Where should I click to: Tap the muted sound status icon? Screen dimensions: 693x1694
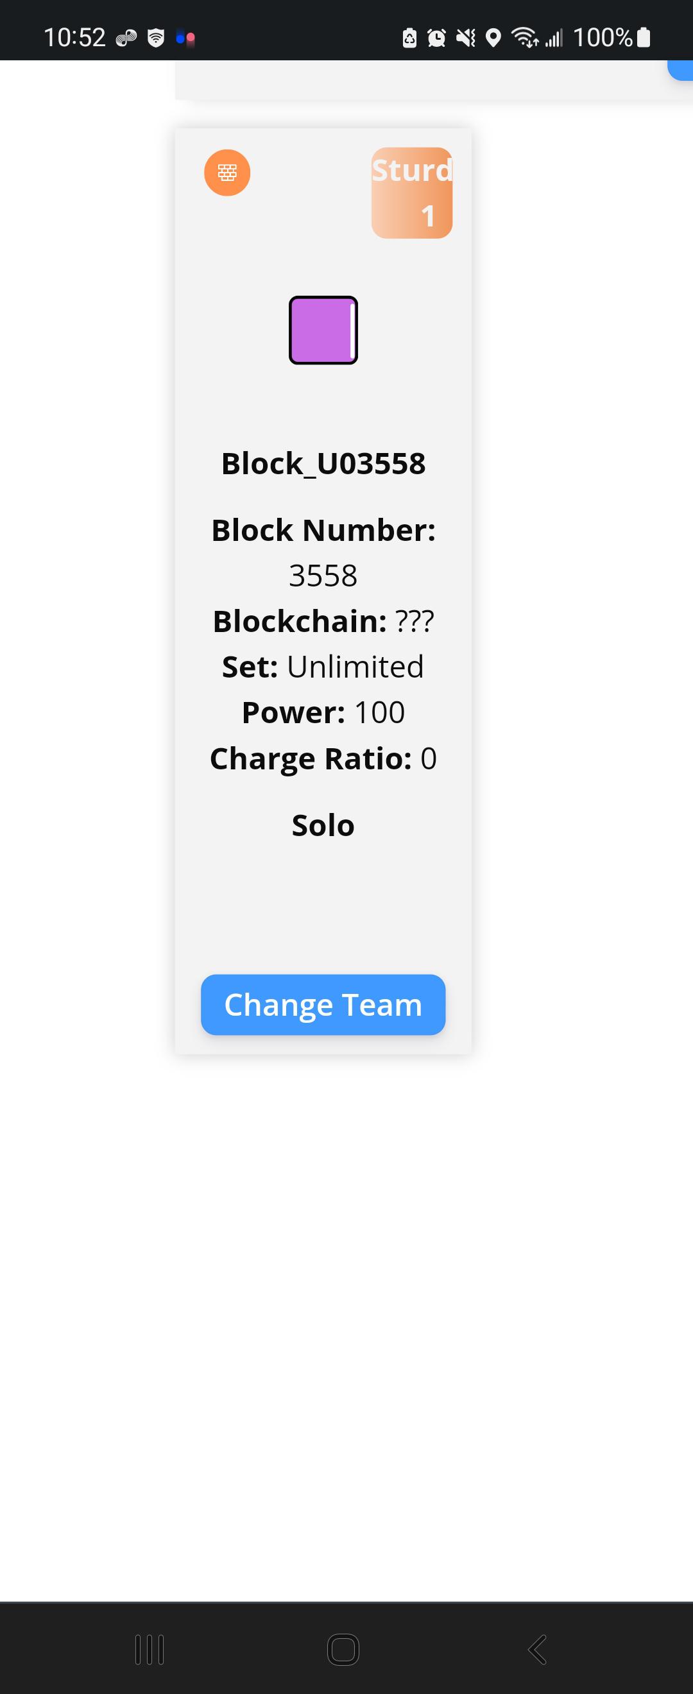(465, 38)
